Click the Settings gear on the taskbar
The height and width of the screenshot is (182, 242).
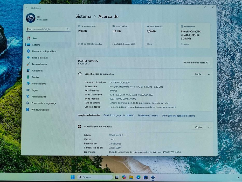[x=153, y=177]
